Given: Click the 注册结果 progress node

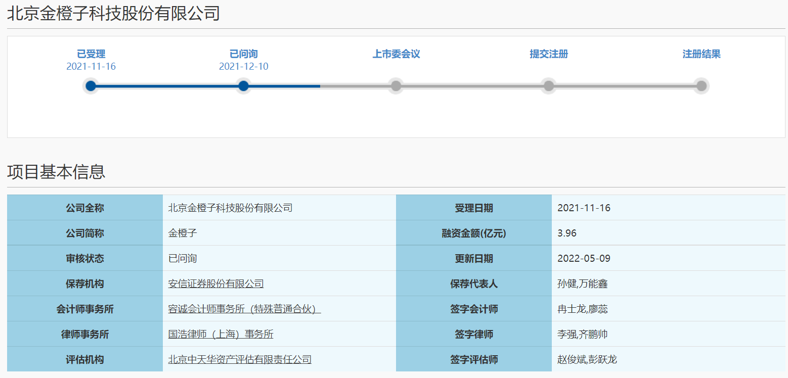Looking at the screenshot, I should coord(701,86).
